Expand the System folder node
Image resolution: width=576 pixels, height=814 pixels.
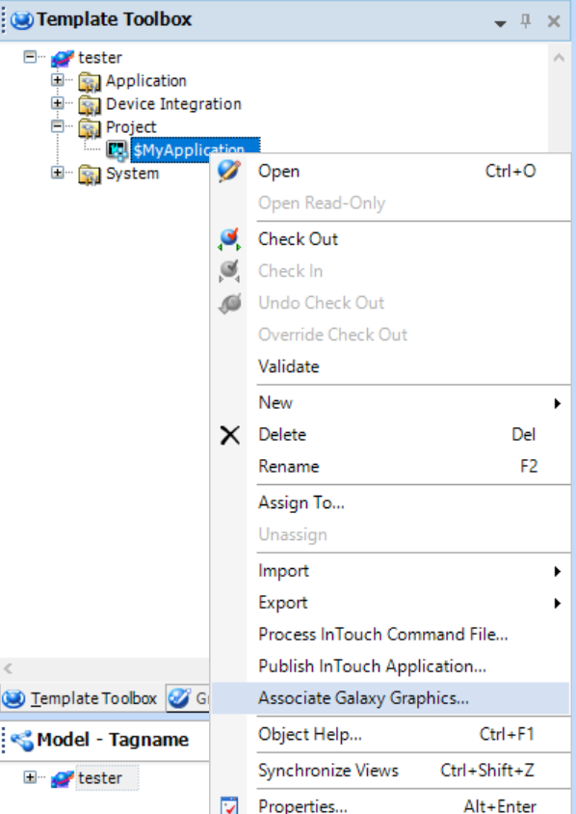tap(58, 173)
